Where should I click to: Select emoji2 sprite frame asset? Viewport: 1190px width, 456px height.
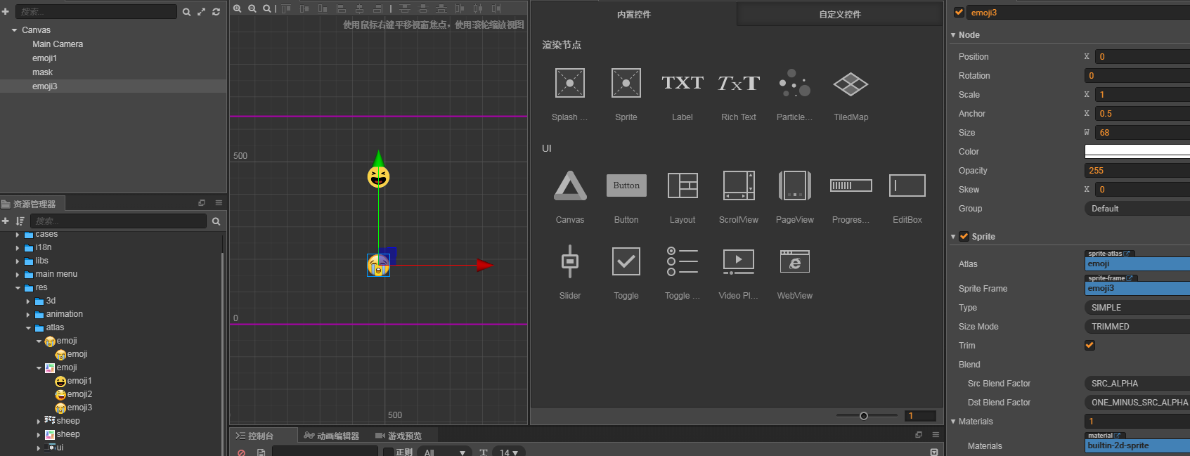pyautogui.click(x=79, y=394)
